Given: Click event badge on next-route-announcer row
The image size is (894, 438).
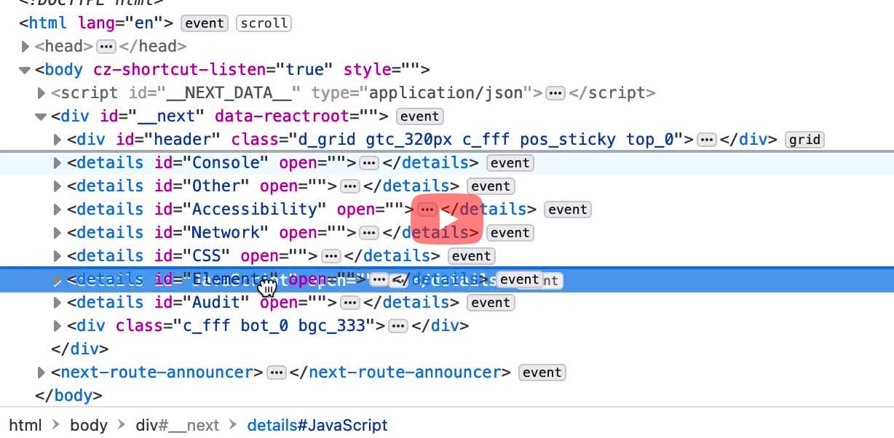Looking at the screenshot, I should click(542, 373).
